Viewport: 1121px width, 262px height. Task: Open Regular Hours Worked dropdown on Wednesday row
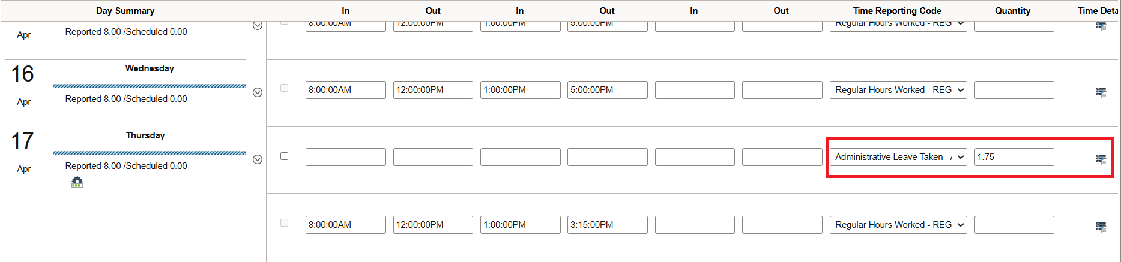point(898,90)
